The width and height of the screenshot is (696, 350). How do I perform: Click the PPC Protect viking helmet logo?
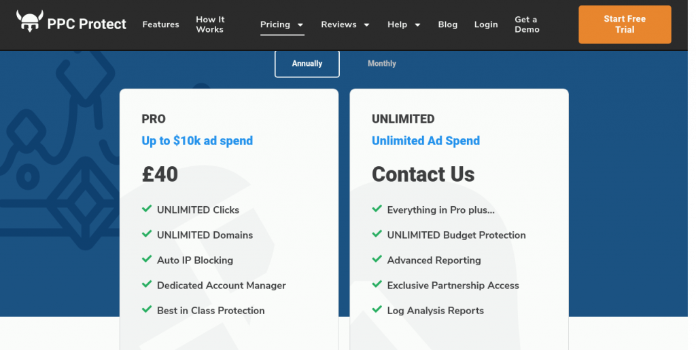(x=30, y=21)
